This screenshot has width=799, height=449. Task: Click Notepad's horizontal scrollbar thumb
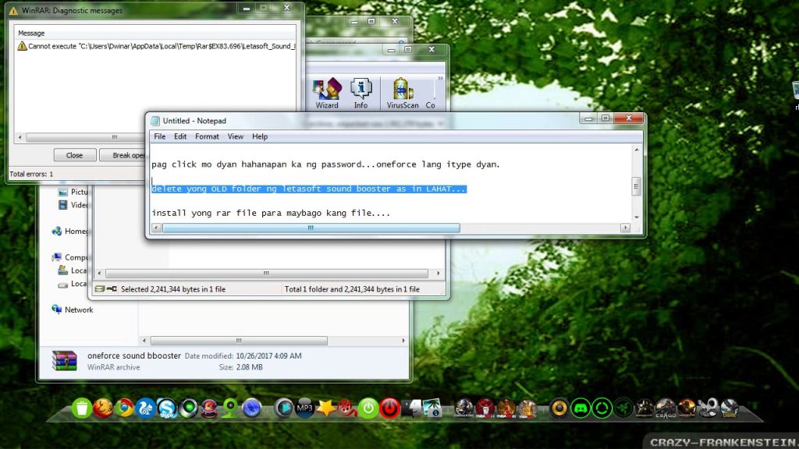(x=311, y=228)
